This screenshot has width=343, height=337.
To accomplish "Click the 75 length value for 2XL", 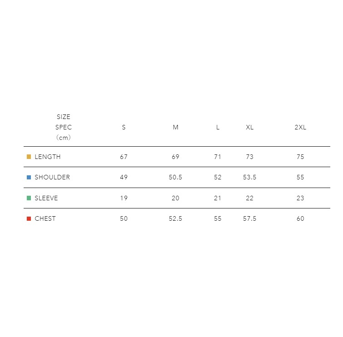I will [300, 157].
